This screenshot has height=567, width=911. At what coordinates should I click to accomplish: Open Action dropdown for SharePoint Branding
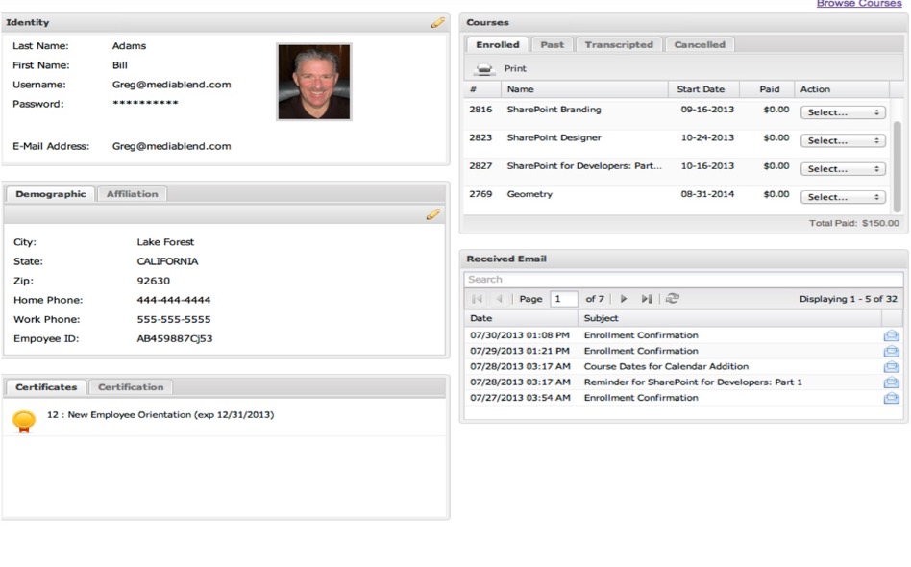coord(843,112)
